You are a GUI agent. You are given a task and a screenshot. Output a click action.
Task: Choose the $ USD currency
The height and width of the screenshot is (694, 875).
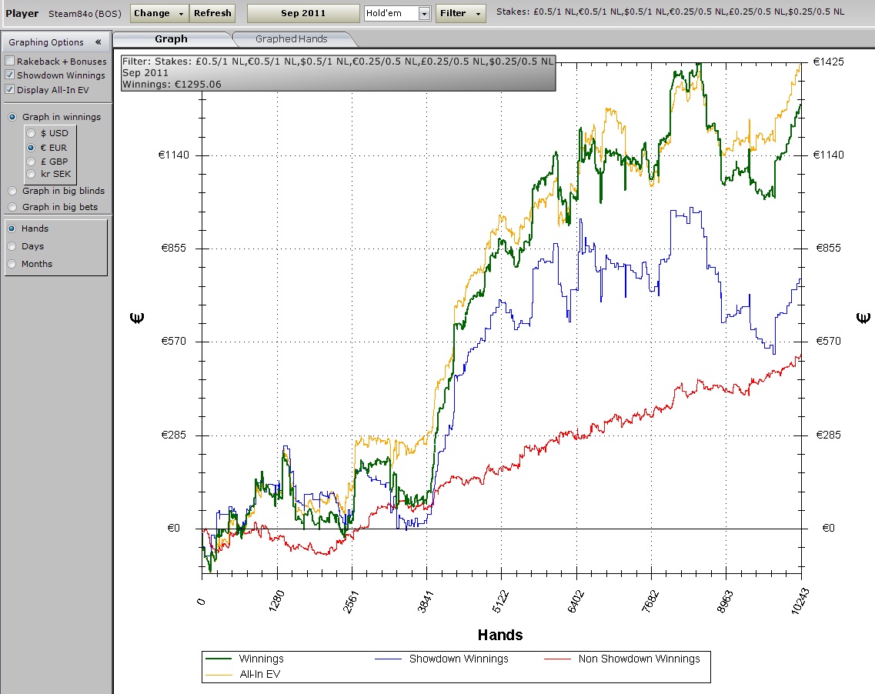pyautogui.click(x=32, y=133)
